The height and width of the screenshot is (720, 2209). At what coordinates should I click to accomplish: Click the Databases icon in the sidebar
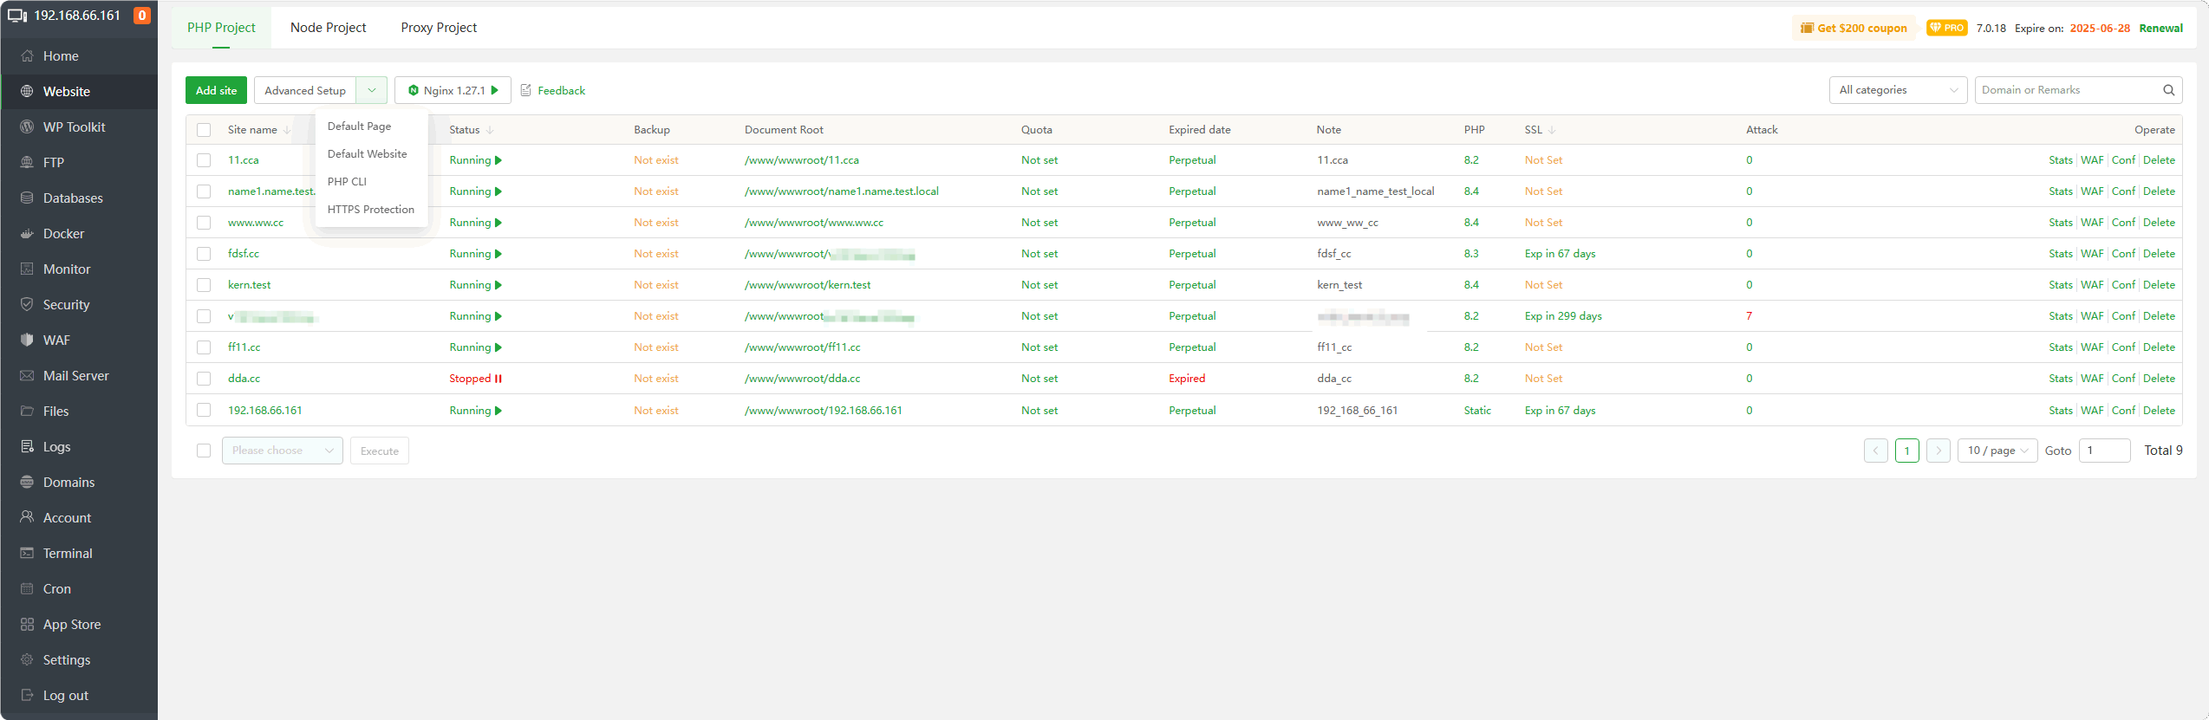pos(27,198)
